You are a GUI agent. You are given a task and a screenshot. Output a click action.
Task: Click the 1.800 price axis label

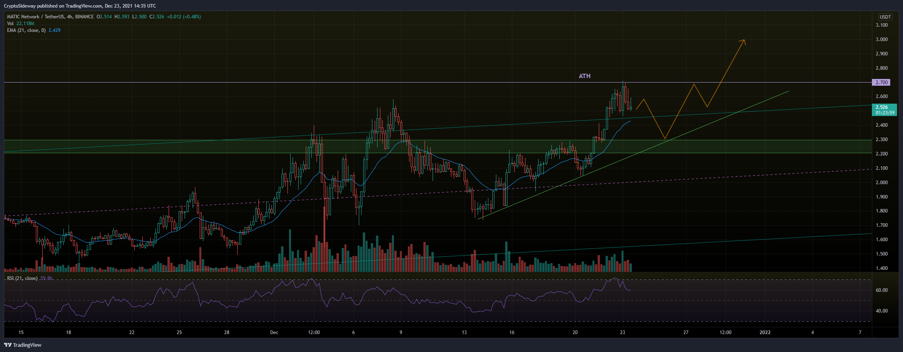881,211
